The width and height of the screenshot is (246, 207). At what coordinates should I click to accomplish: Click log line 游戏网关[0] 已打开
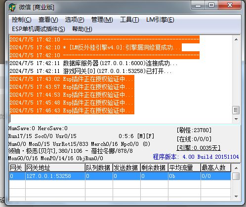(90, 71)
